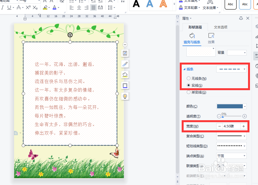Viewport: 258px width, 185px height.
Task: Align text right
Action: pyautogui.click(x=86, y=7)
